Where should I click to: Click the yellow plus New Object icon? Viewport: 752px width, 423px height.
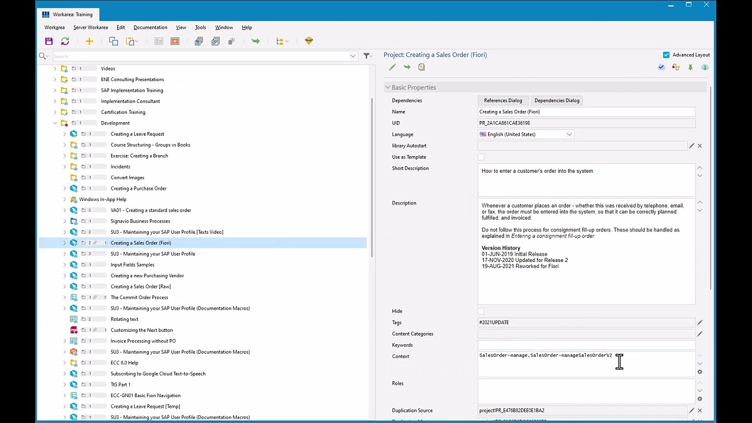click(x=89, y=41)
